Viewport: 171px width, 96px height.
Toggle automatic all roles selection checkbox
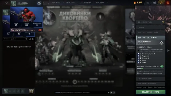[138, 50]
